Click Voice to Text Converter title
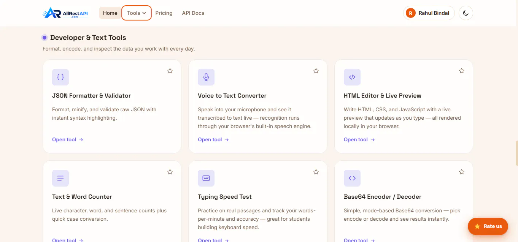 [x=232, y=96]
